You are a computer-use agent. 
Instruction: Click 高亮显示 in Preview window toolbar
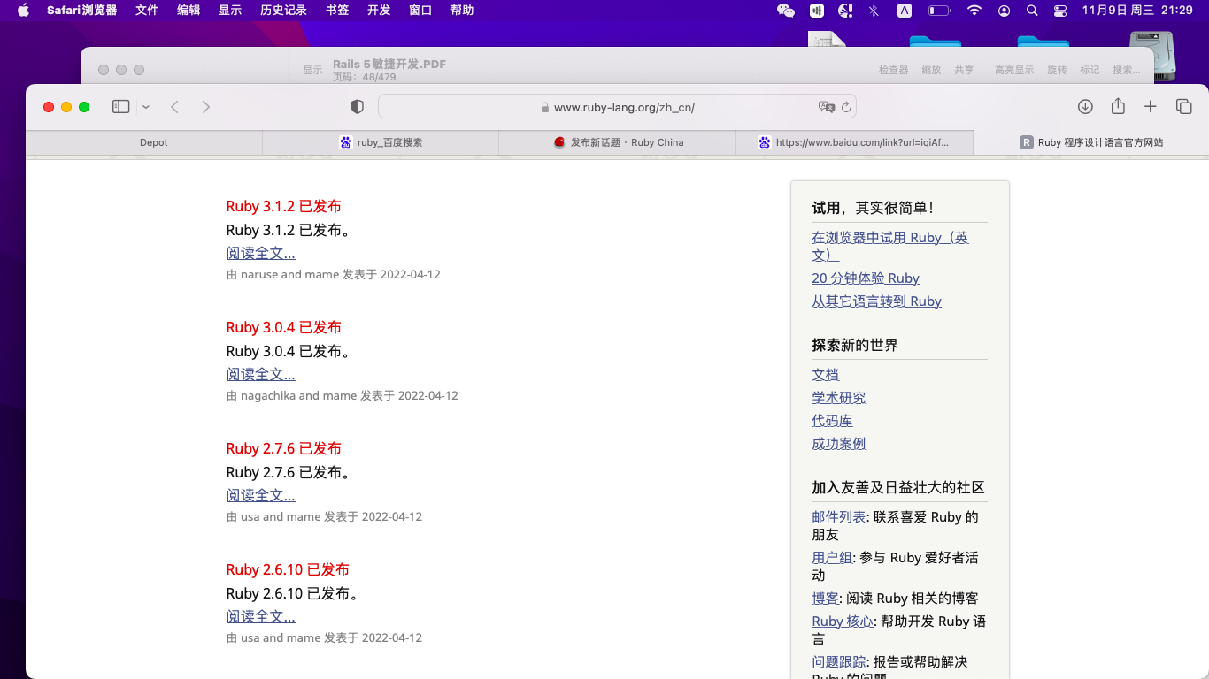[x=1014, y=70]
